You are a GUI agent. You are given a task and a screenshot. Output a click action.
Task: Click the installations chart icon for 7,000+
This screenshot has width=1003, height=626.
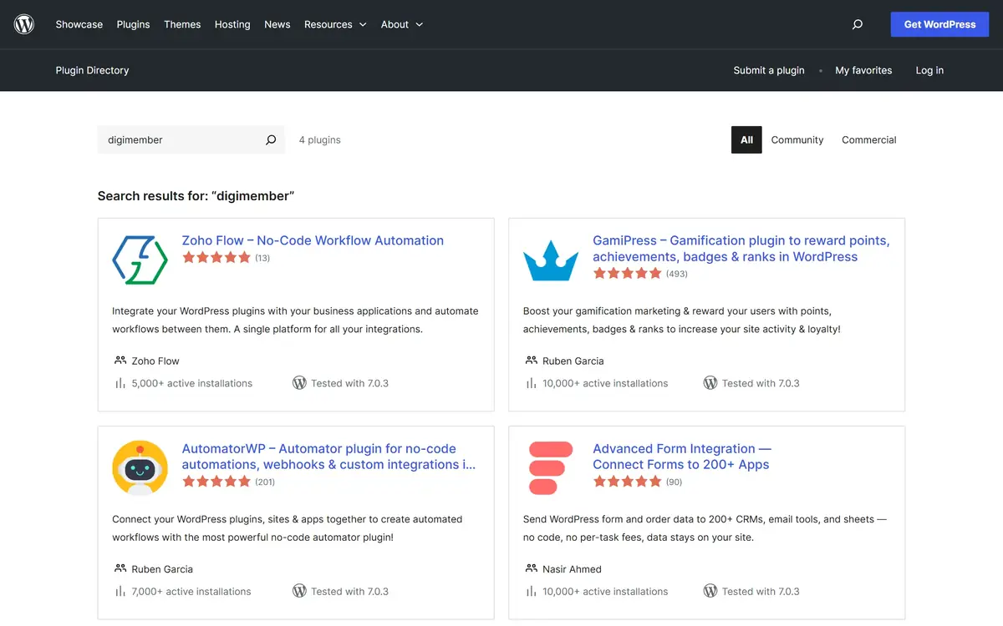click(x=120, y=591)
